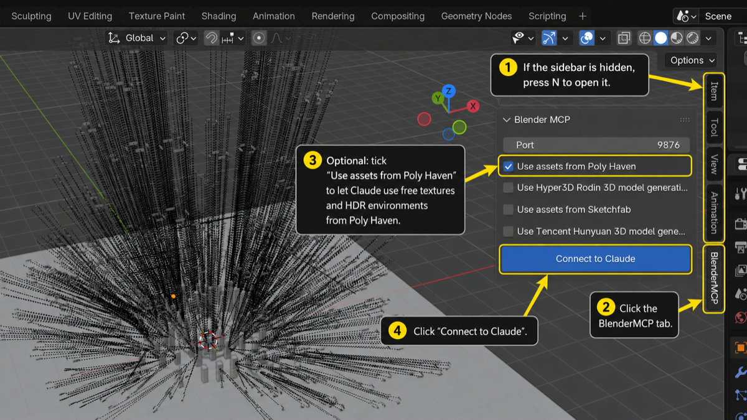Click the green Y axis gizmo
Screen dimensions: 747x420
(438, 98)
